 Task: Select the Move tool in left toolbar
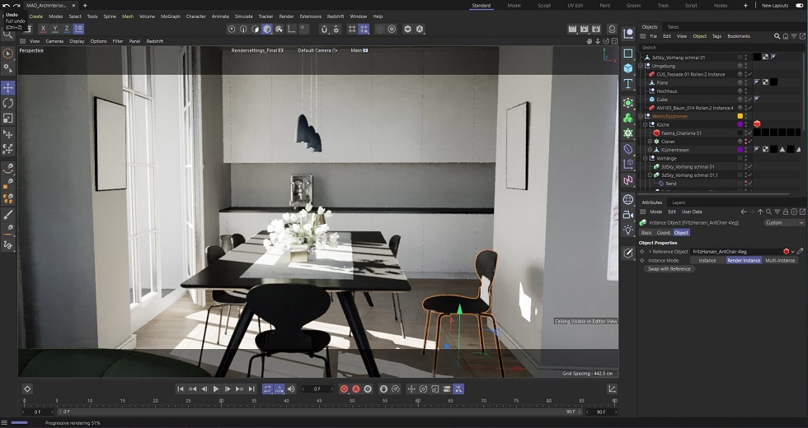click(8, 87)
